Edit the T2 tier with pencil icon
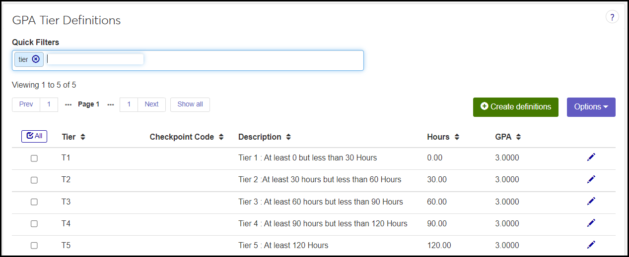Viewport: 629px width, 257px height. [591, 179]
